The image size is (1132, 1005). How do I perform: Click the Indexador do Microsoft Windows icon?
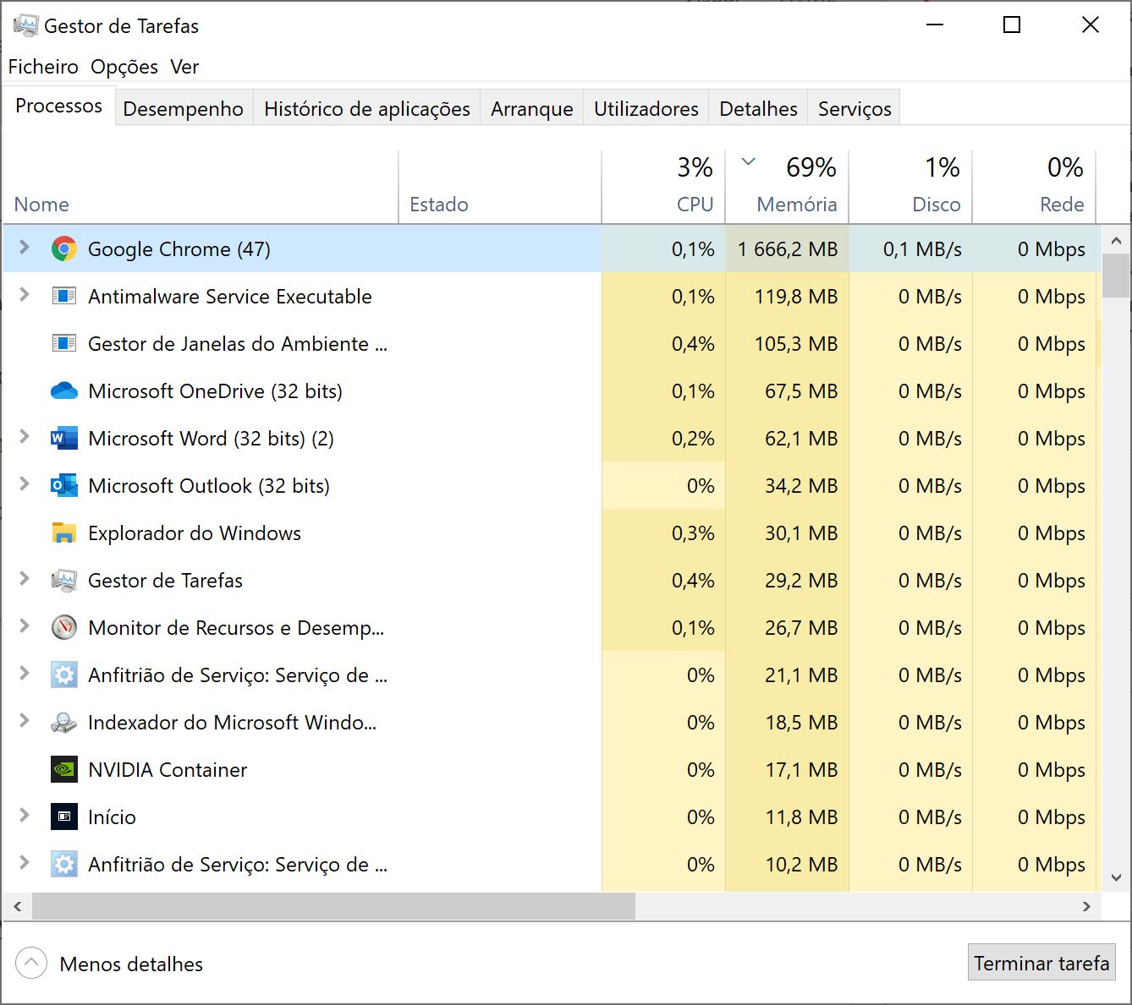(x=64, y=723)
